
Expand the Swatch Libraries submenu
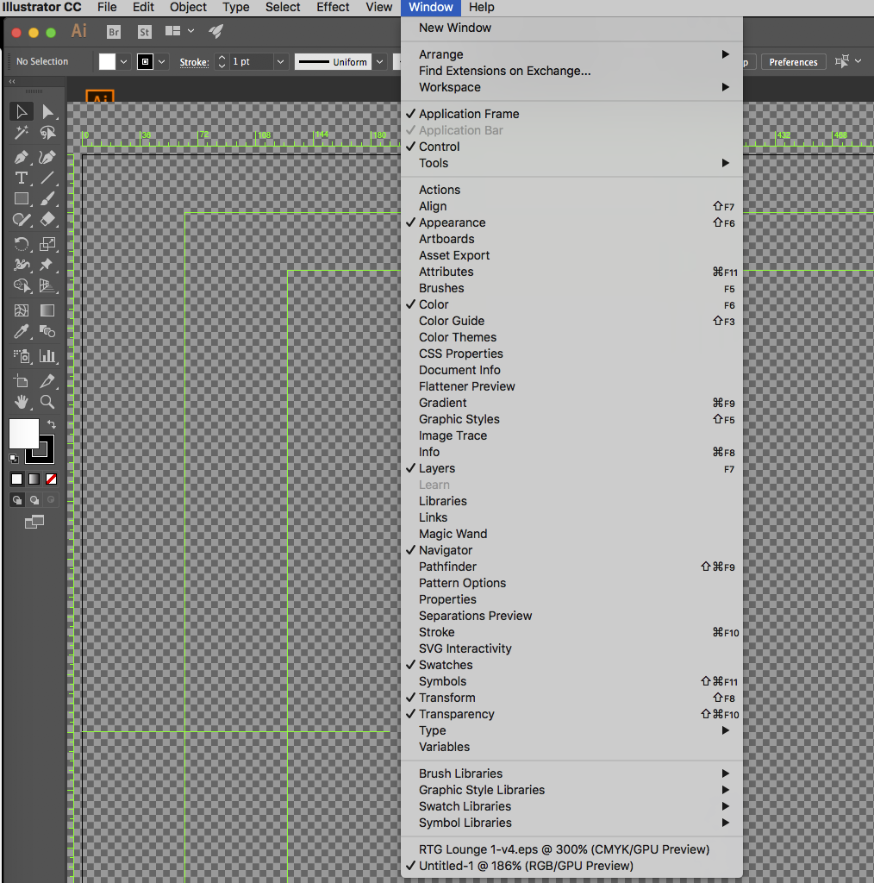click(x=571, y=806)
